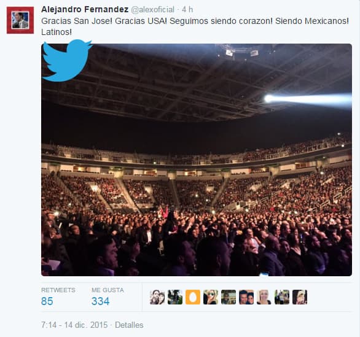The image size is (360, 337).
Task: Open the @alexoficial handle link
Action: (x=153, y=9)
